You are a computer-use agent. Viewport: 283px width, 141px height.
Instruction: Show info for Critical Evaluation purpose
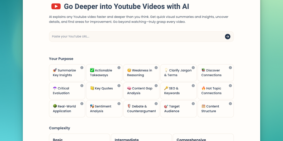(82, 86)
